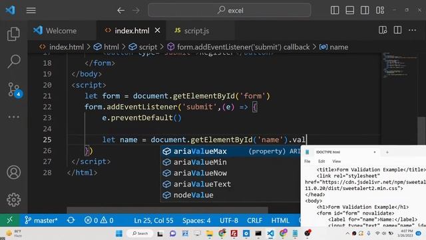Add new tab in Notepad
The image size is (426, 240).
[x=387, y=152]
